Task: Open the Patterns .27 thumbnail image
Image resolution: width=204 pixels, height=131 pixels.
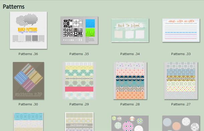Action: point(181,81)
